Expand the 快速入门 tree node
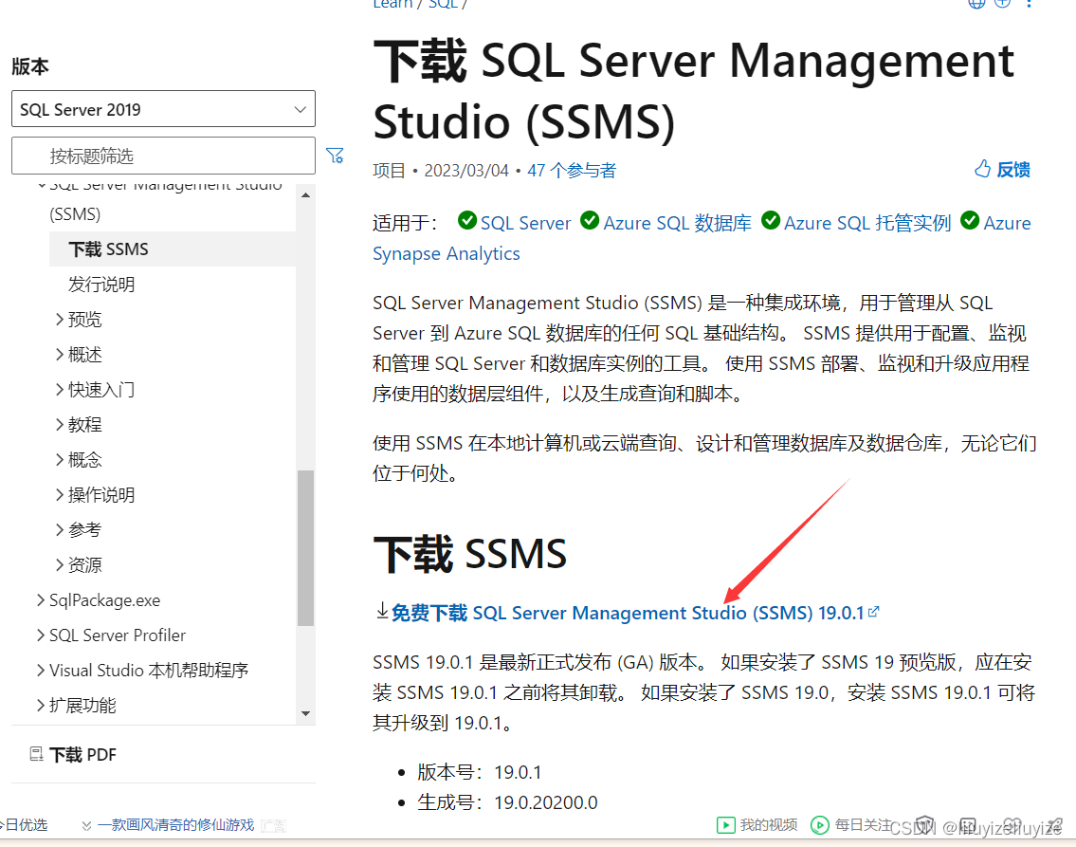The width and height of the screenshot is (1076, 847). point(60,389)
